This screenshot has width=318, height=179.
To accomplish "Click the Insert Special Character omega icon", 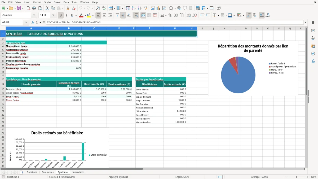I will [x=171, y=8].
